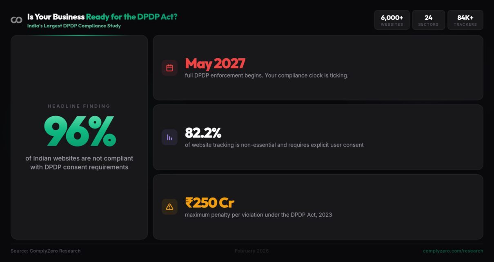
Task: Click the not compliant with DPDP description
Action: (x=79, y=162)
